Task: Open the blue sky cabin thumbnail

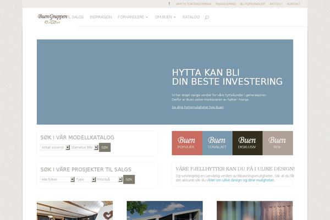Action: (x=164, y=211)
